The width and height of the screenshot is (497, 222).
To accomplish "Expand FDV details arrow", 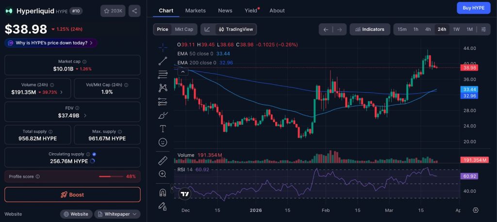I will [x=84, y=115].
